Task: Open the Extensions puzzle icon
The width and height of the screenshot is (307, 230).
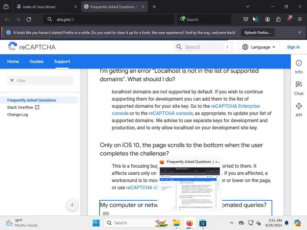Action: [x=278, y=19]
